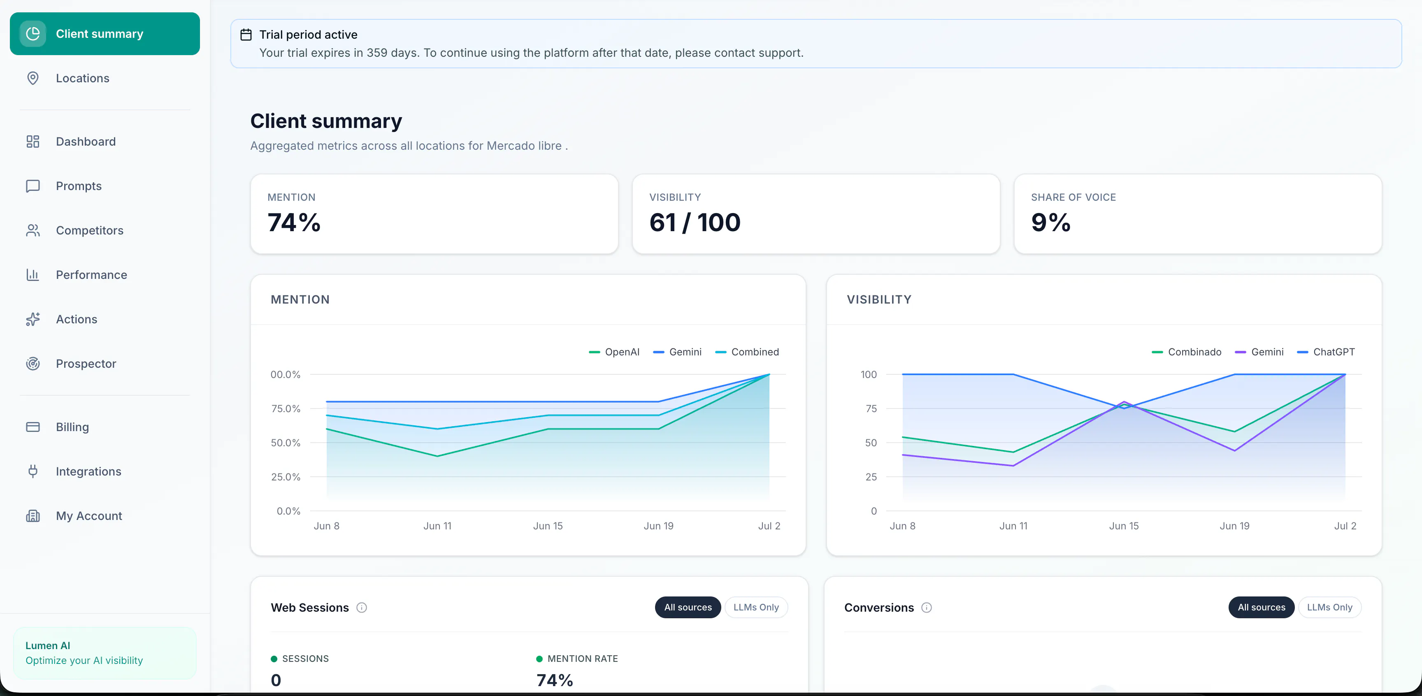Switch Web Sessions to LLMs Only
1422x696 pixels.
pyautogui.click(x=756, y=607)
